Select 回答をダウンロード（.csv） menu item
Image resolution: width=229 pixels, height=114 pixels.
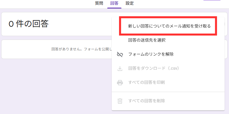point(168,68)
